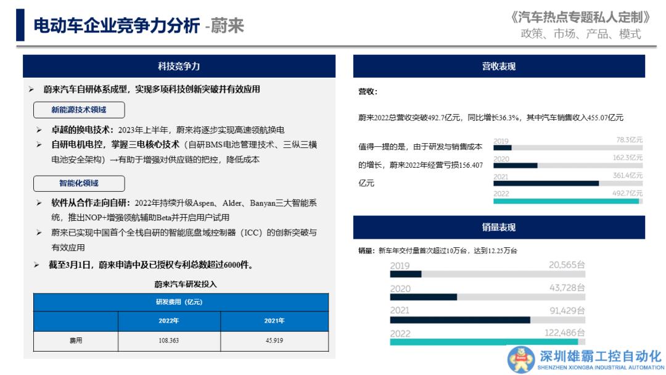The height and width of the screenshot is (375, 666).
Task: Click the 科技竞争力 section header
Action: [179, 66]
